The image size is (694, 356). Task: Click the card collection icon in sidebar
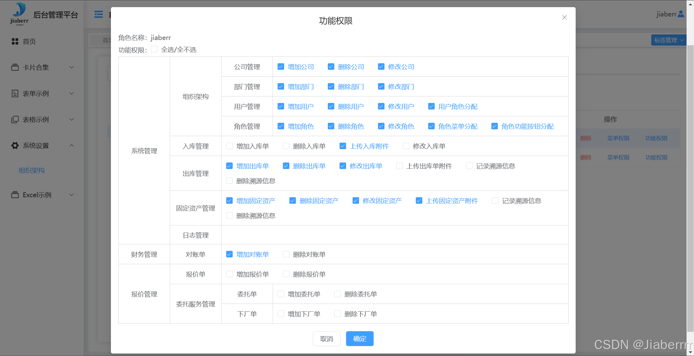pos(15,67)
